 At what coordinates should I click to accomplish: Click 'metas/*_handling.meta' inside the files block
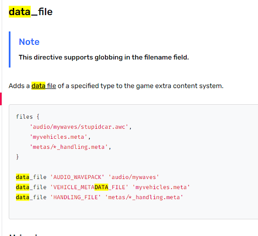click(x=69, y=147)
